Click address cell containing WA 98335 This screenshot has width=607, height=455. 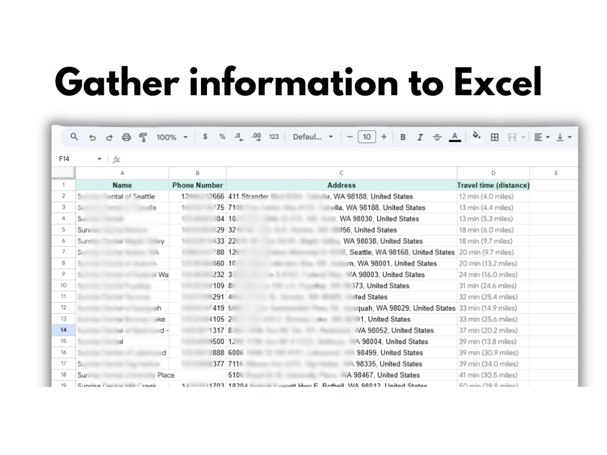click(x=341, y=364)
